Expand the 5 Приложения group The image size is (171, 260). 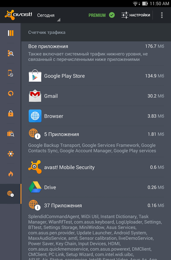coord(87,134)
